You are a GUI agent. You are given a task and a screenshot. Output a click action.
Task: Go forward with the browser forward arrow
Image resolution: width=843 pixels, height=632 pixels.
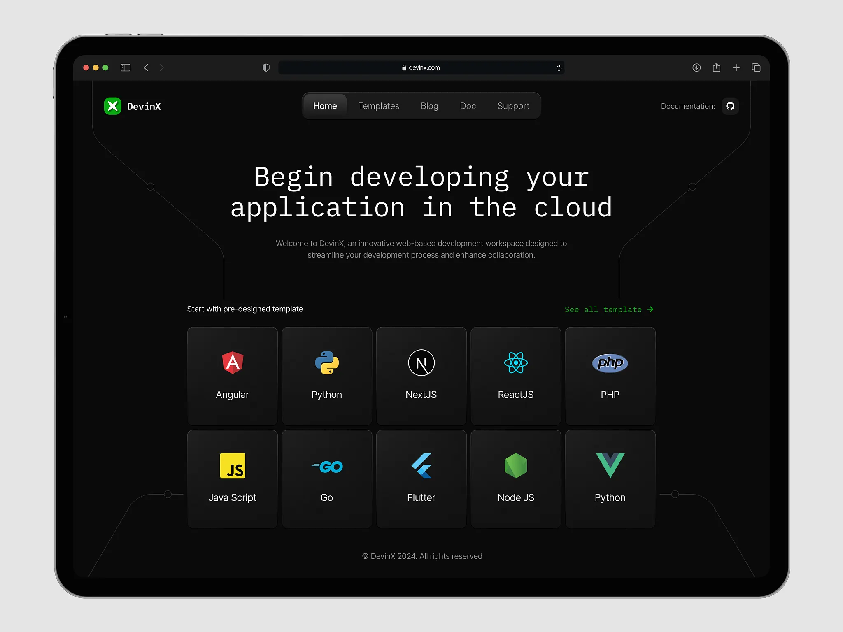pos(162,67)
